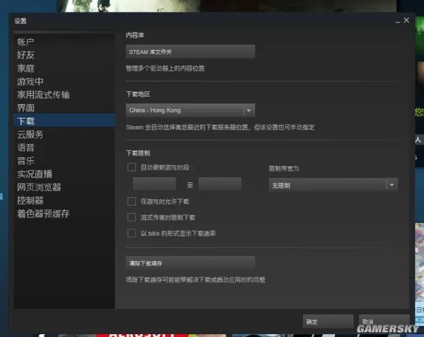Enable 自动更新游戏时段 checkbox
The width and height of the screenshot is (424, 337).
point(132,167)
